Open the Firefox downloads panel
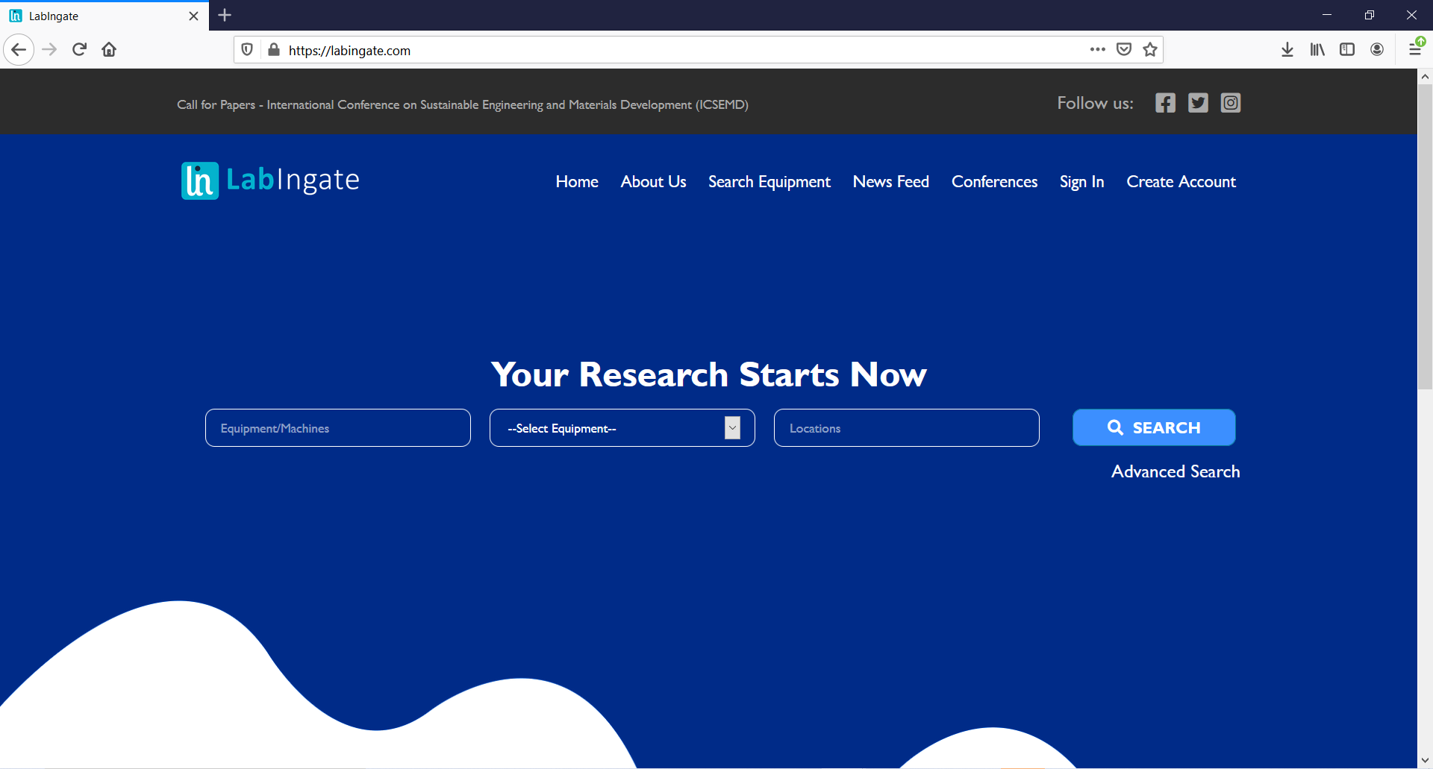 (x=1287, y=50)
